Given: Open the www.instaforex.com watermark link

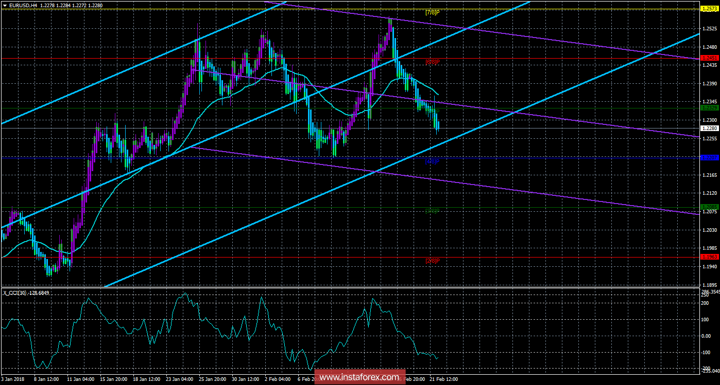Looking at the screenshot, I should click(359, 377).
